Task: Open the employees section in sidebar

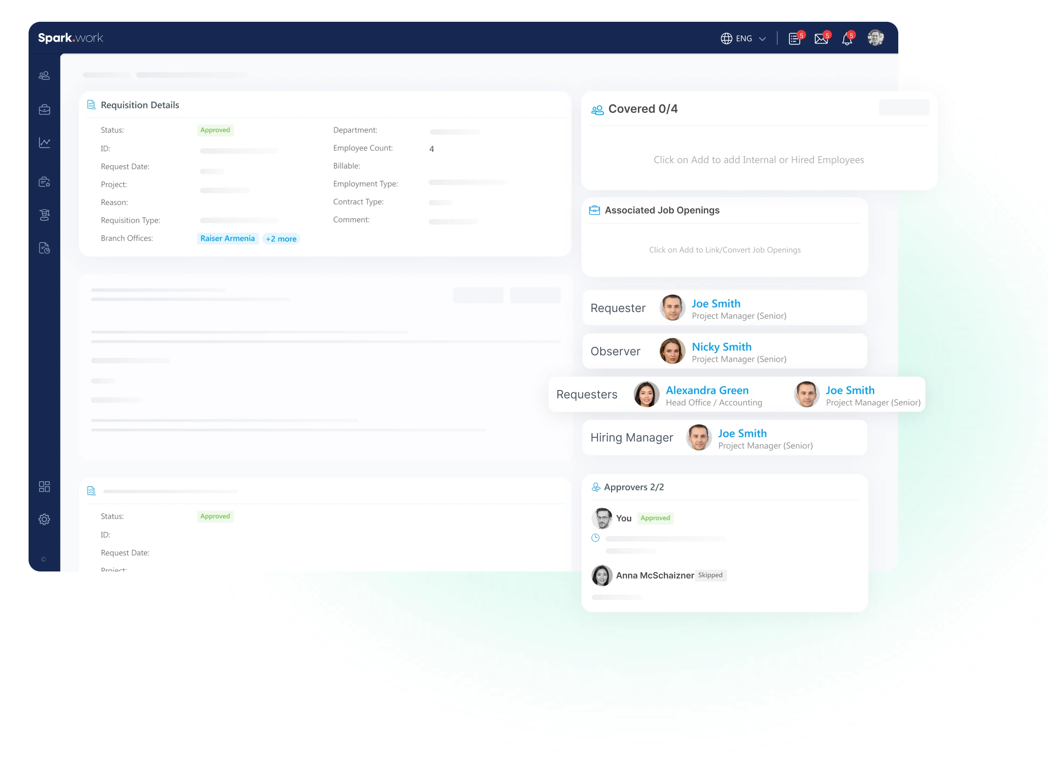Action: tap(44, 76)
